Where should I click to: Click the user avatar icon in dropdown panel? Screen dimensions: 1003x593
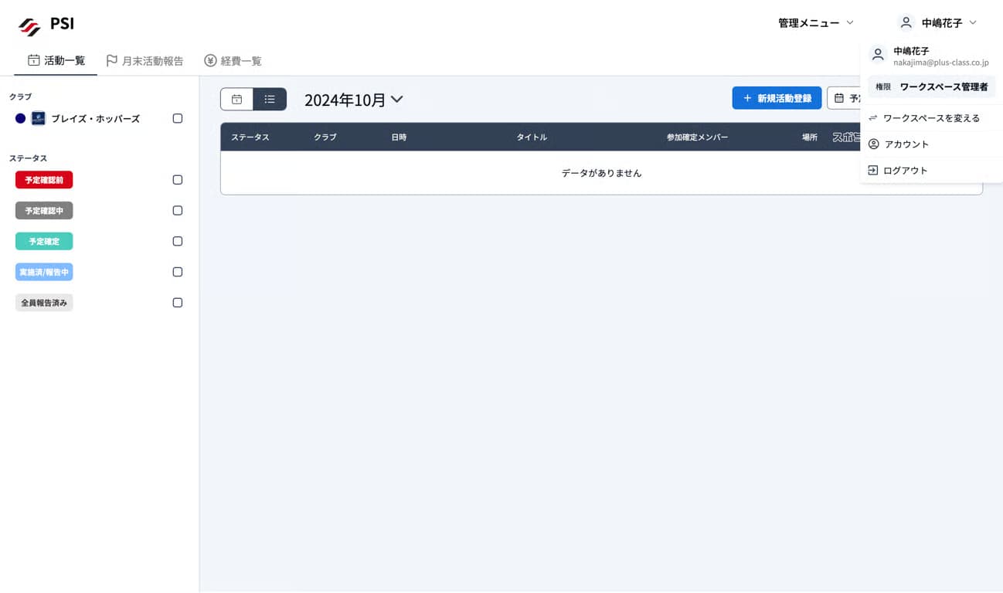(877, 55)
